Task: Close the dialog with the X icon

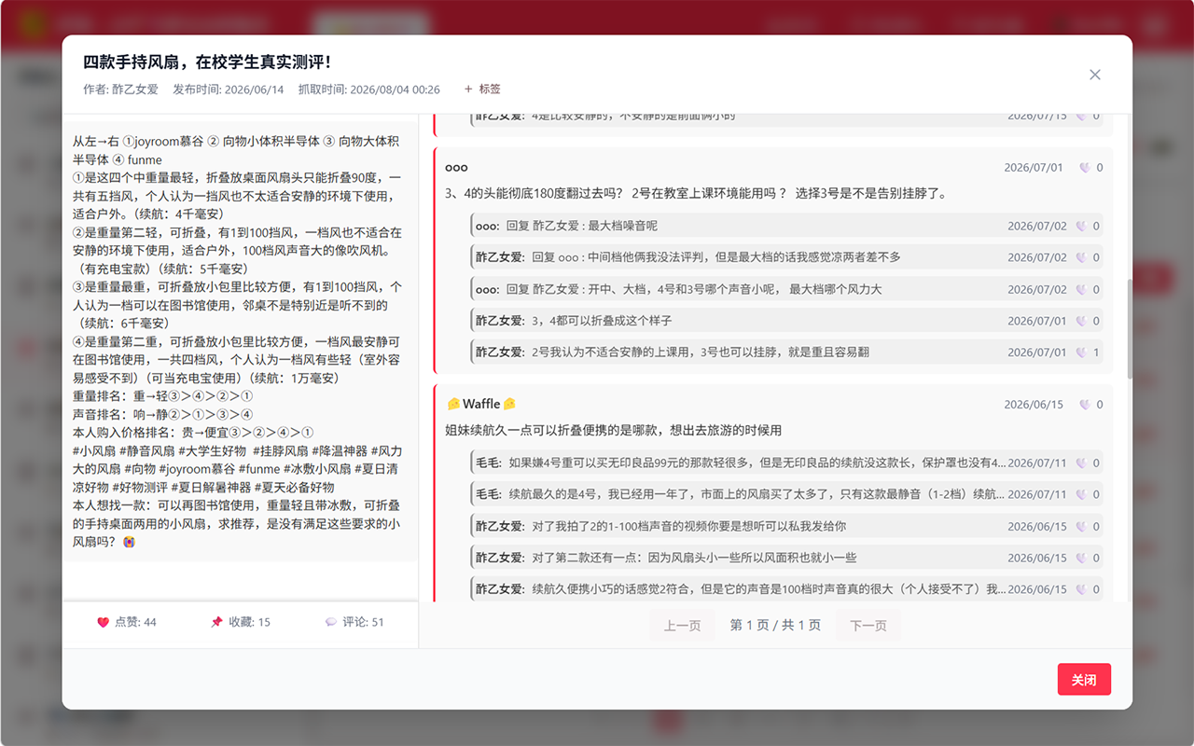Action: 1095,75
